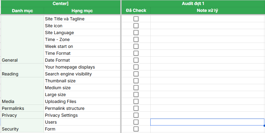Select the Reading category cell
The height and width of the screenshot is (133, 265).
click(x=22, y=70)
